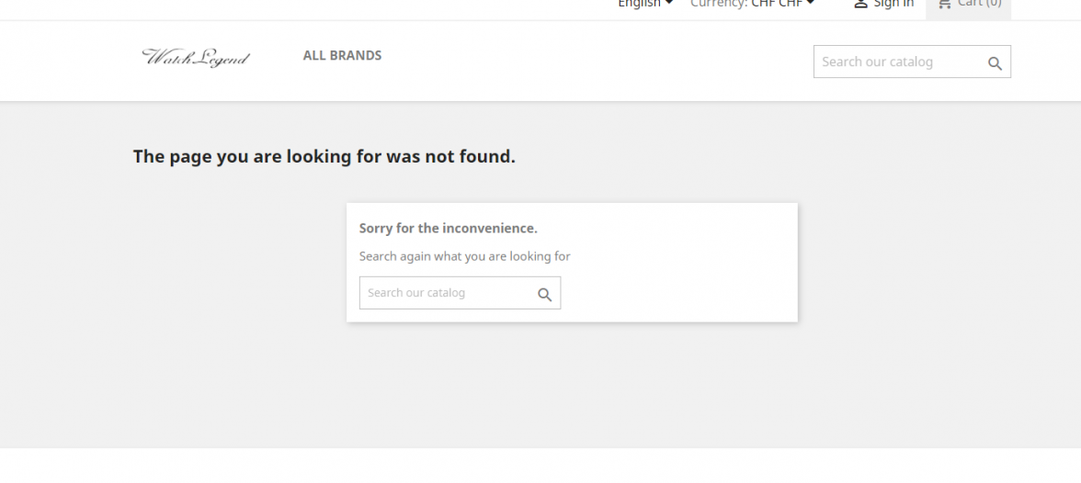This screenshot has height=483, width=1081.
Task: Focus the search field in the Sorry box
Action: [446, 293]
